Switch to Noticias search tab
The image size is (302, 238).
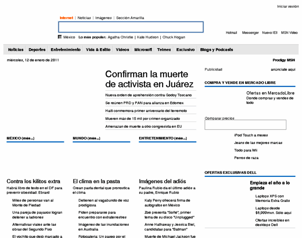84,18
